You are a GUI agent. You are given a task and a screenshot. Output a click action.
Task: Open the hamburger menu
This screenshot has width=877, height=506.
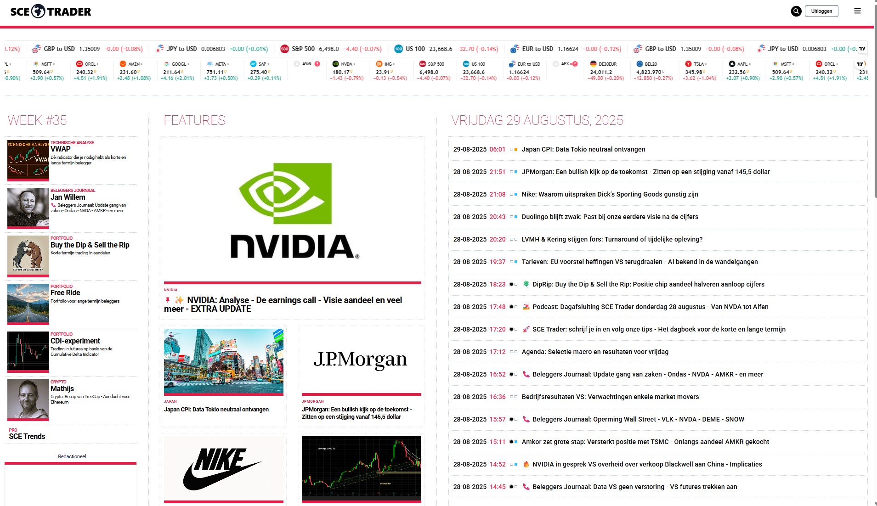(857, 11)
